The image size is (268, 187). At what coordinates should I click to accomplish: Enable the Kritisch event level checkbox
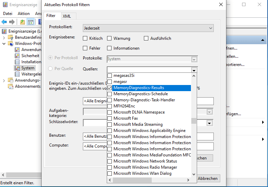click(86, 38)
